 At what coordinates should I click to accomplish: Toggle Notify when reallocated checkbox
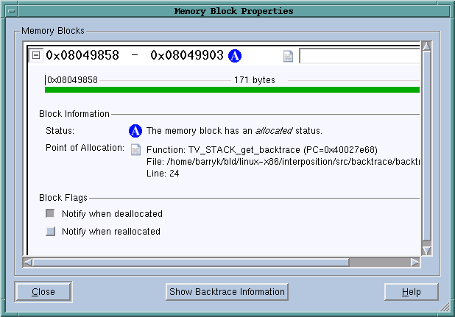pos(51,232)
